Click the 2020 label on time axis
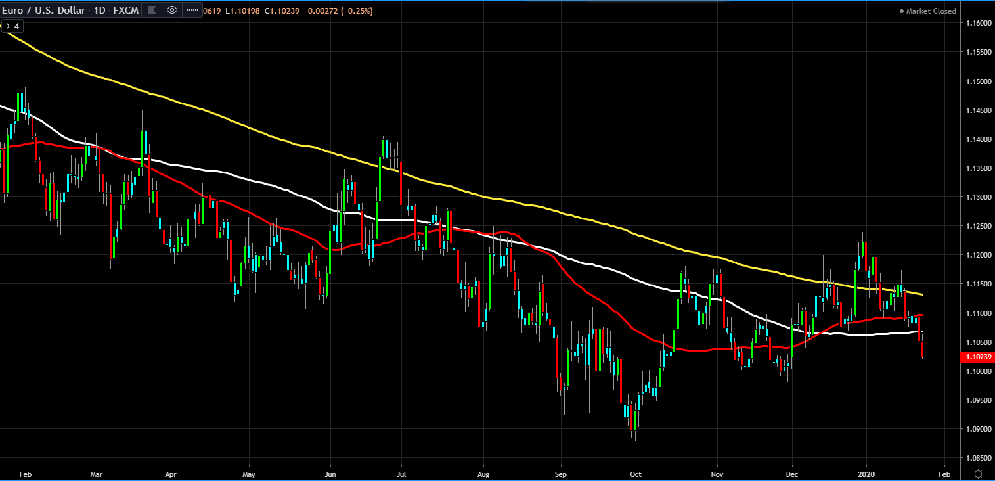This screenshot has height=481, width=995. [866, 473]
